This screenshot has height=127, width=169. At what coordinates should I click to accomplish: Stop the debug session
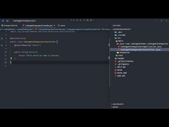tap(91, 20)
